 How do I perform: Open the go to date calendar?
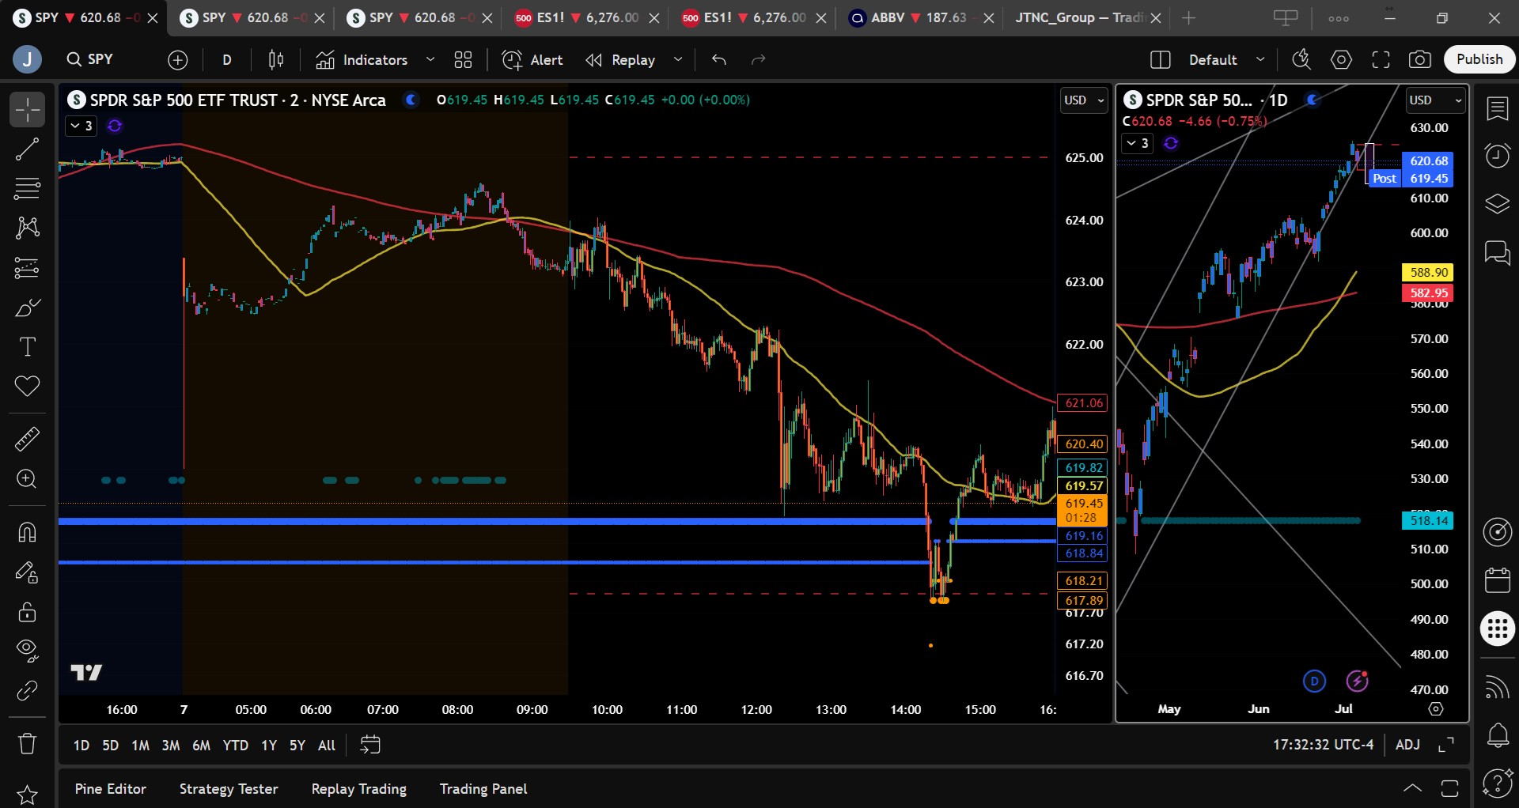[x=369, y=745]
